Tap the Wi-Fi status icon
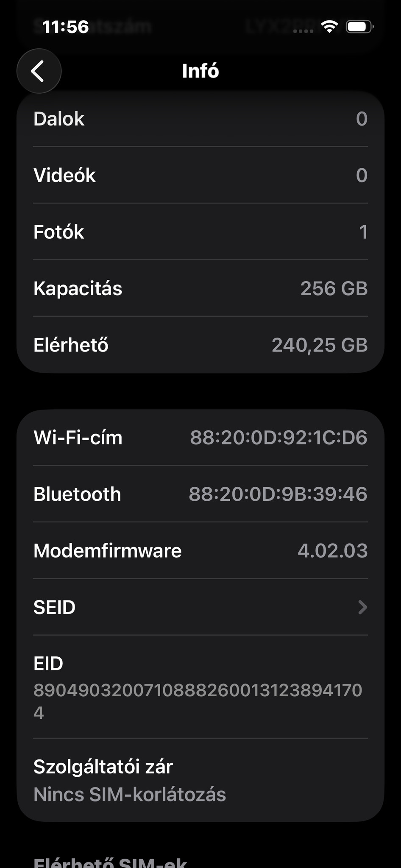The width and height of the screenshot is (401, 868). [329, 26]
